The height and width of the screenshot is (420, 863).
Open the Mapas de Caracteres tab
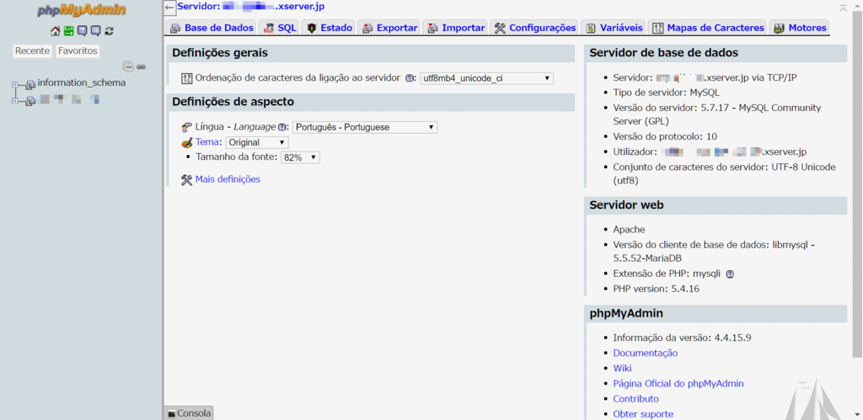(708, 28)
